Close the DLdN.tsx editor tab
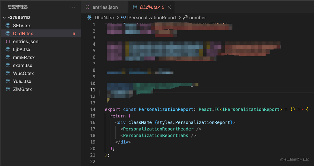The height and width of the screenshot is (166, 314). (x=169, y=7)
